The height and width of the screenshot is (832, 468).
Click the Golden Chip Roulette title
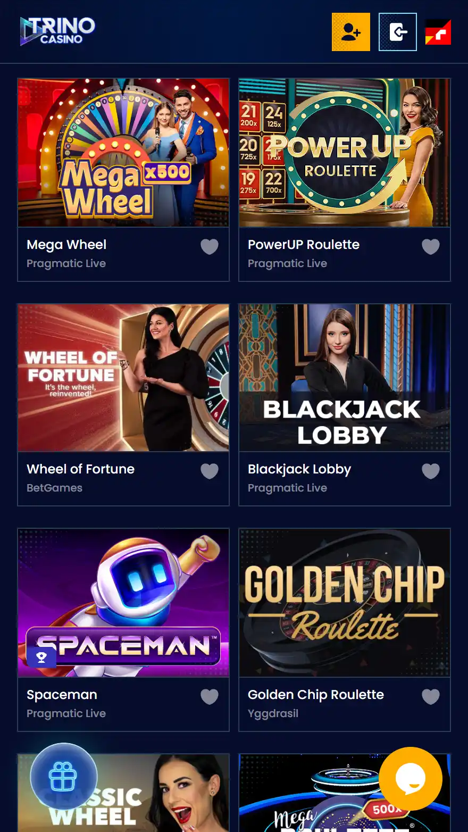pyautogui.click(x=316, y=695)
